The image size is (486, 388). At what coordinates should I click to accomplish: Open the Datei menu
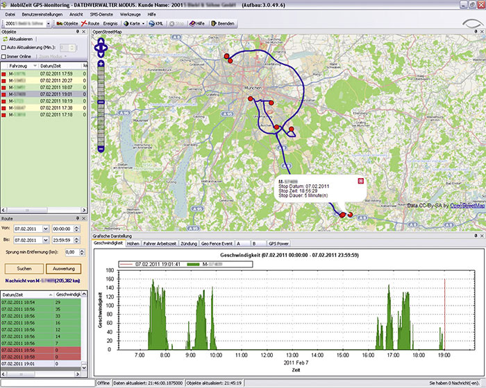pos(10,15)
